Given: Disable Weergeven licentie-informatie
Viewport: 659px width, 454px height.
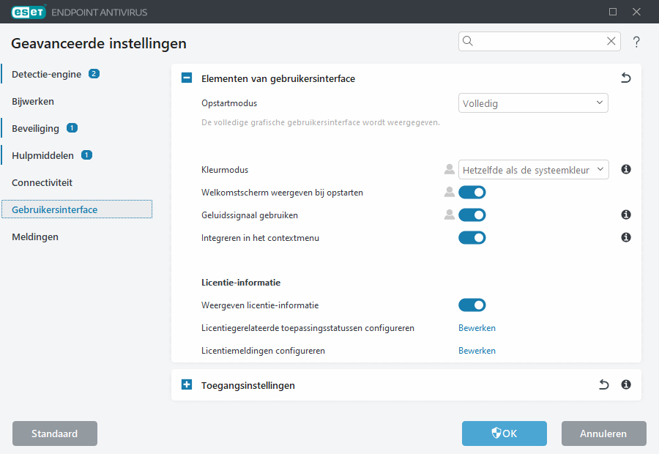Looking at the screenshot, I should coord(472,305).
